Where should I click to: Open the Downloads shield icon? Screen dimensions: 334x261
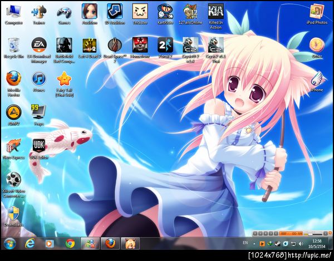[13, 216]
